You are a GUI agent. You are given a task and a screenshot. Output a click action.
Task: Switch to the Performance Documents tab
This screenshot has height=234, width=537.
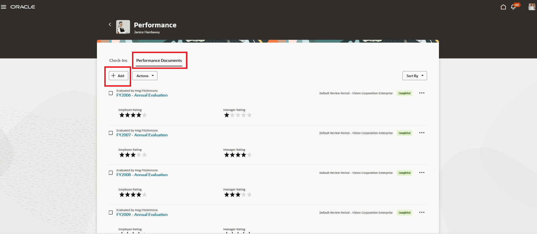[159, 60]
